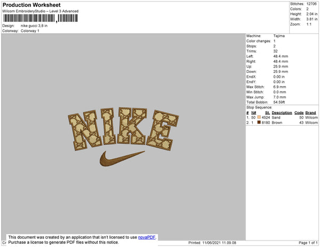
Task: Select the Zoom value 1:1
Action: [309, 24]
